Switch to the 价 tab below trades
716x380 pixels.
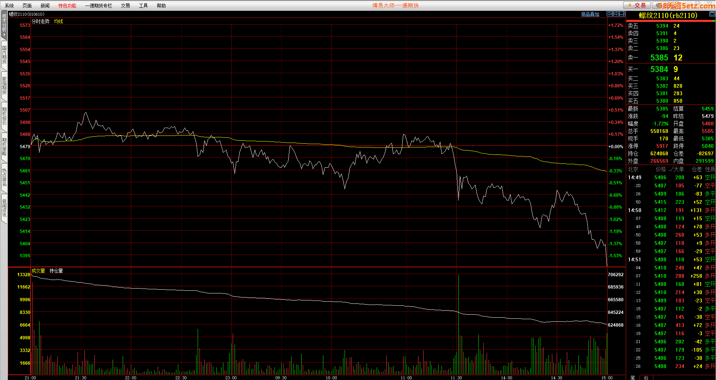tap(646, 377)
